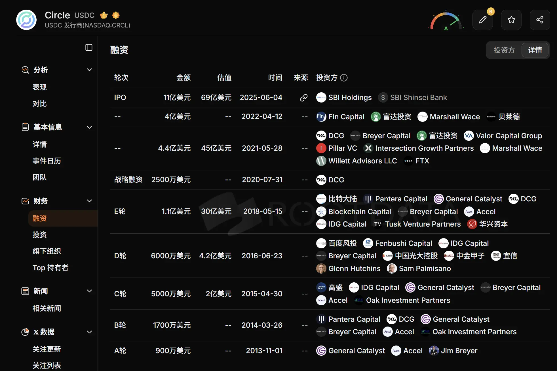Click the orange verified badge
This screenshot has height=371, width=557.
point(116,15)
